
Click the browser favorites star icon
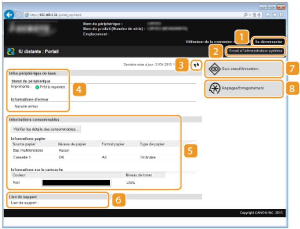tap(275, 15)
